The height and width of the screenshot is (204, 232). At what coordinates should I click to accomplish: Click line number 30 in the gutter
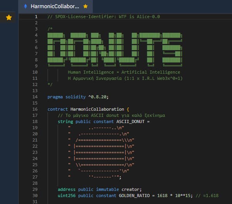tap(35, 196)
